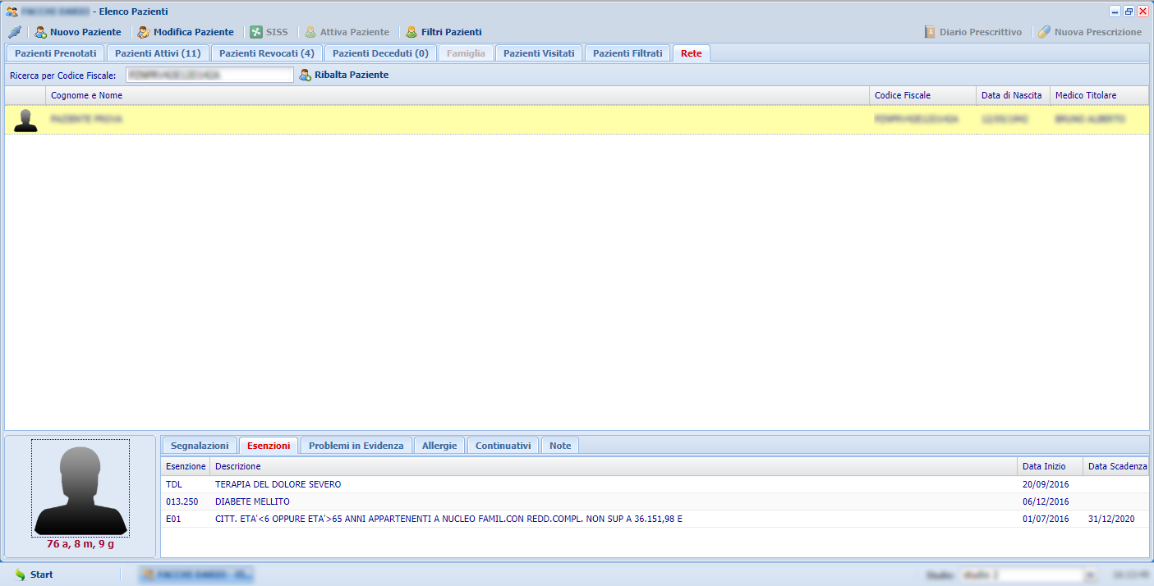Open the Diario Prescrittivo
Image resolution: width=1154 pixels, height=586 pixels.
tap(973, 32)
